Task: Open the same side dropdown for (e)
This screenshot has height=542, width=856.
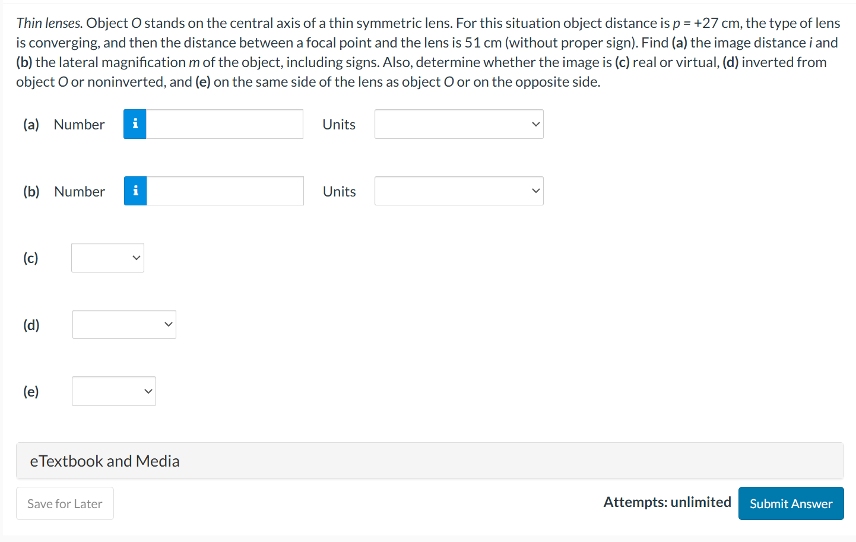Action: point(113,391)
